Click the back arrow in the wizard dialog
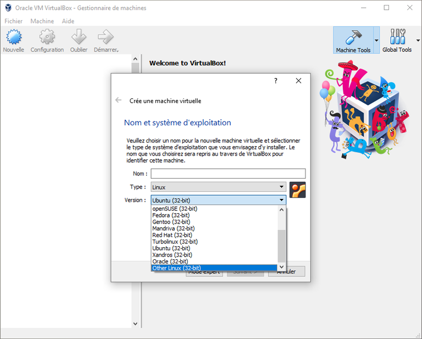Viewport: 422px width, 339px height. pos(119,101)
